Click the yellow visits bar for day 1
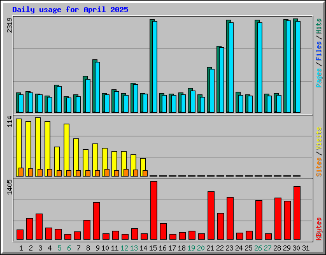Screen dimensions: 326x255 [18, 147]
